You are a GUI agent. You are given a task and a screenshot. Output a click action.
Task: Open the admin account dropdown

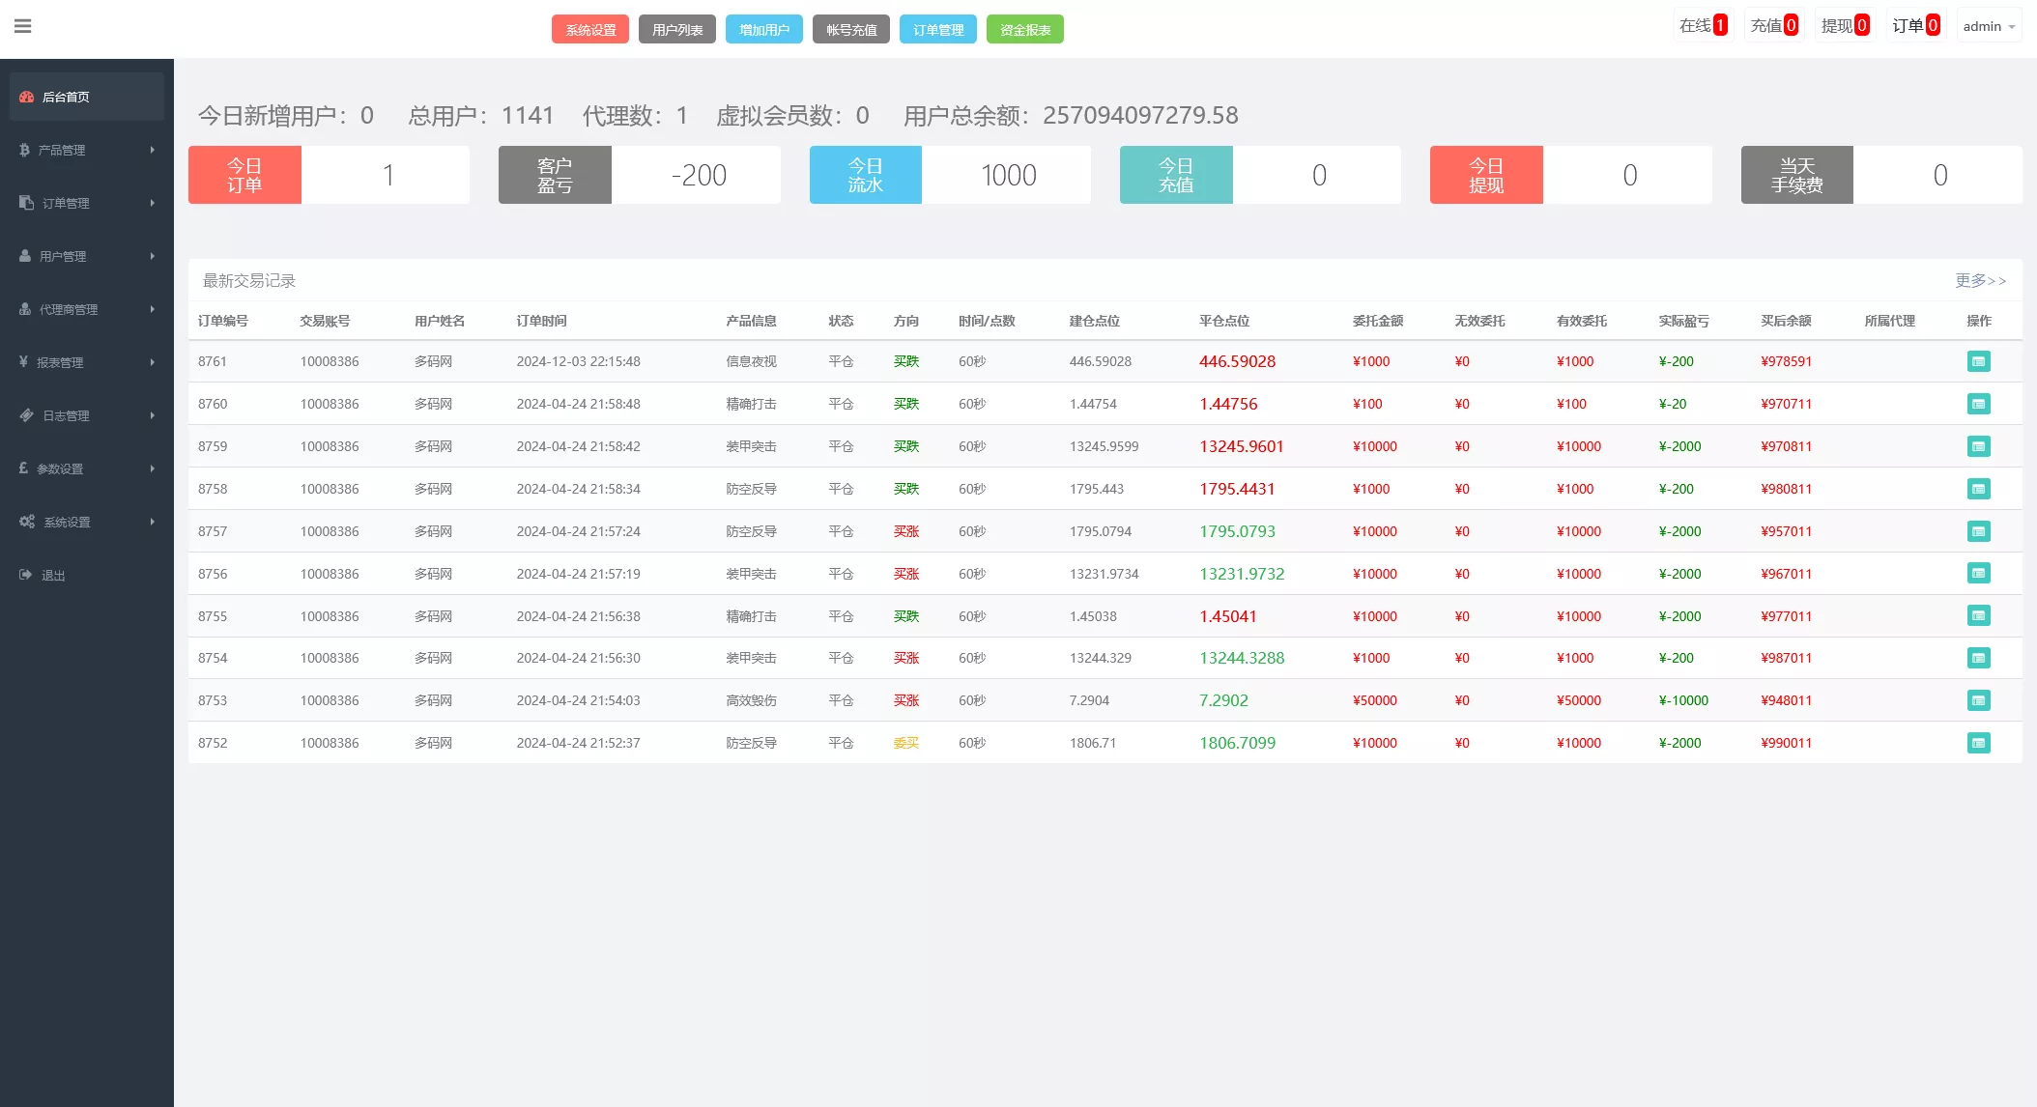coord(1989,26)
